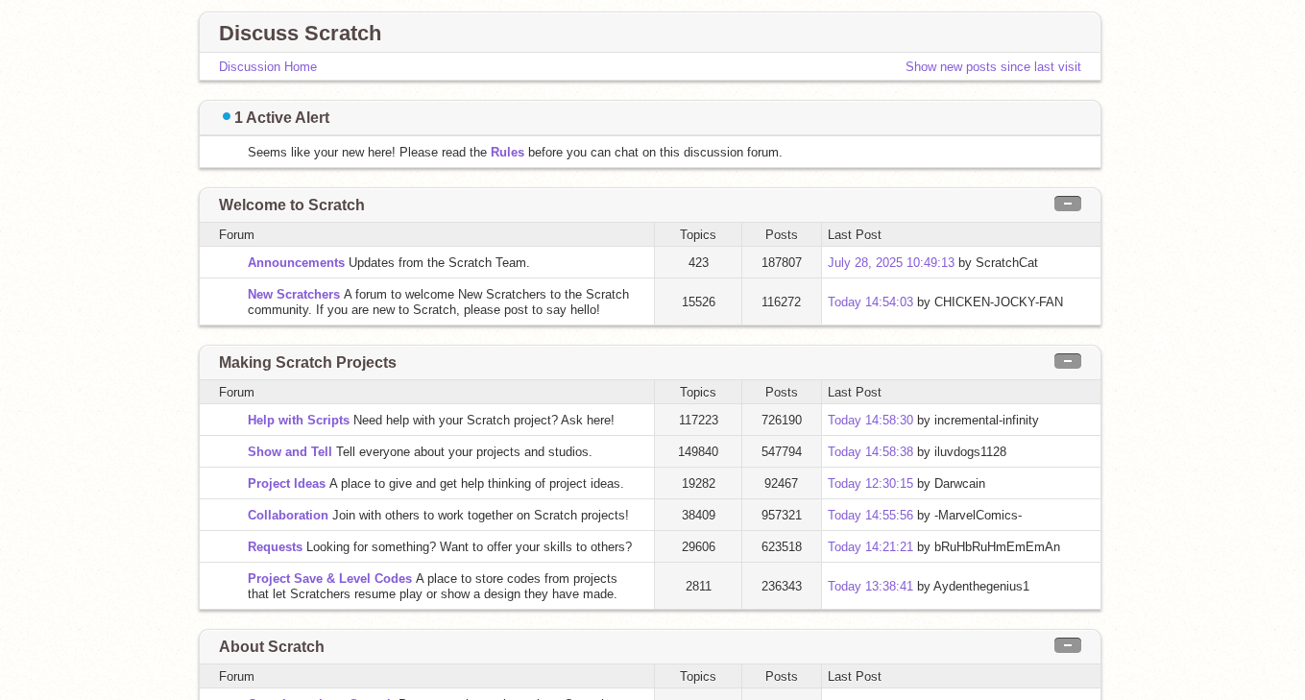Click Collaboration post count 957321
This screenshot has height=700, width=1305.
coord(782,515)
